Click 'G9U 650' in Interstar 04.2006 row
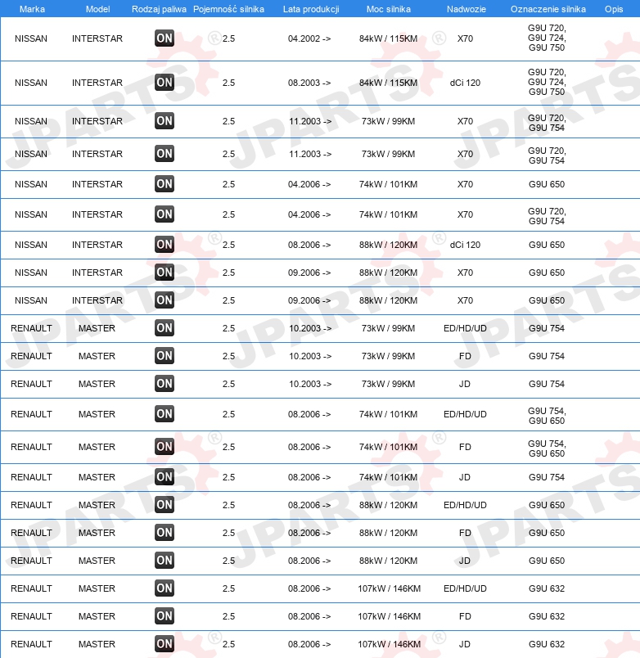 [x=547, y=184]
